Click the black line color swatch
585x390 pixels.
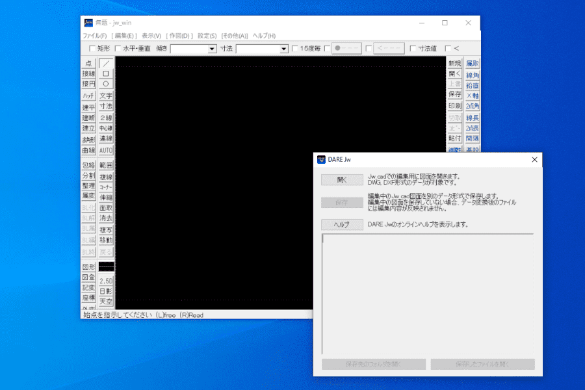(106, 266)
